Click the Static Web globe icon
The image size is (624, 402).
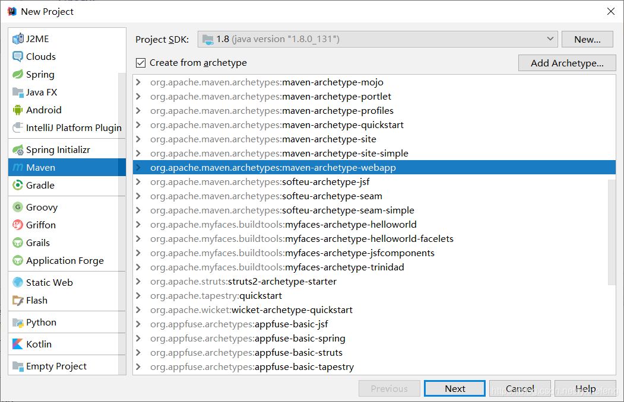tap(18, 282)
